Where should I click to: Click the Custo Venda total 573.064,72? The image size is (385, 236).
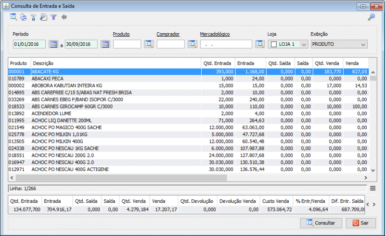coord(280,210)
